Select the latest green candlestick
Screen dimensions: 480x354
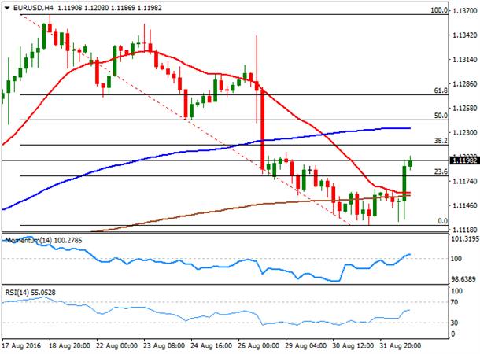(x=410, y=163)
